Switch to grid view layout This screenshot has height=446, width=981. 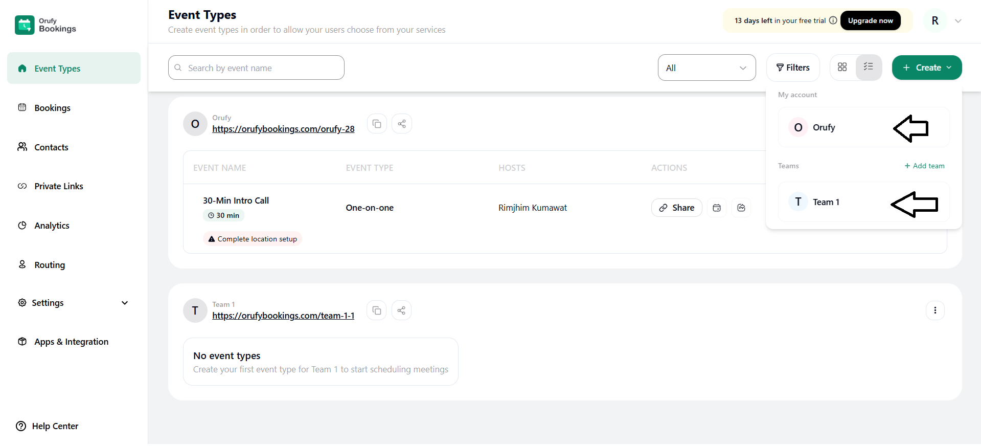842,67
